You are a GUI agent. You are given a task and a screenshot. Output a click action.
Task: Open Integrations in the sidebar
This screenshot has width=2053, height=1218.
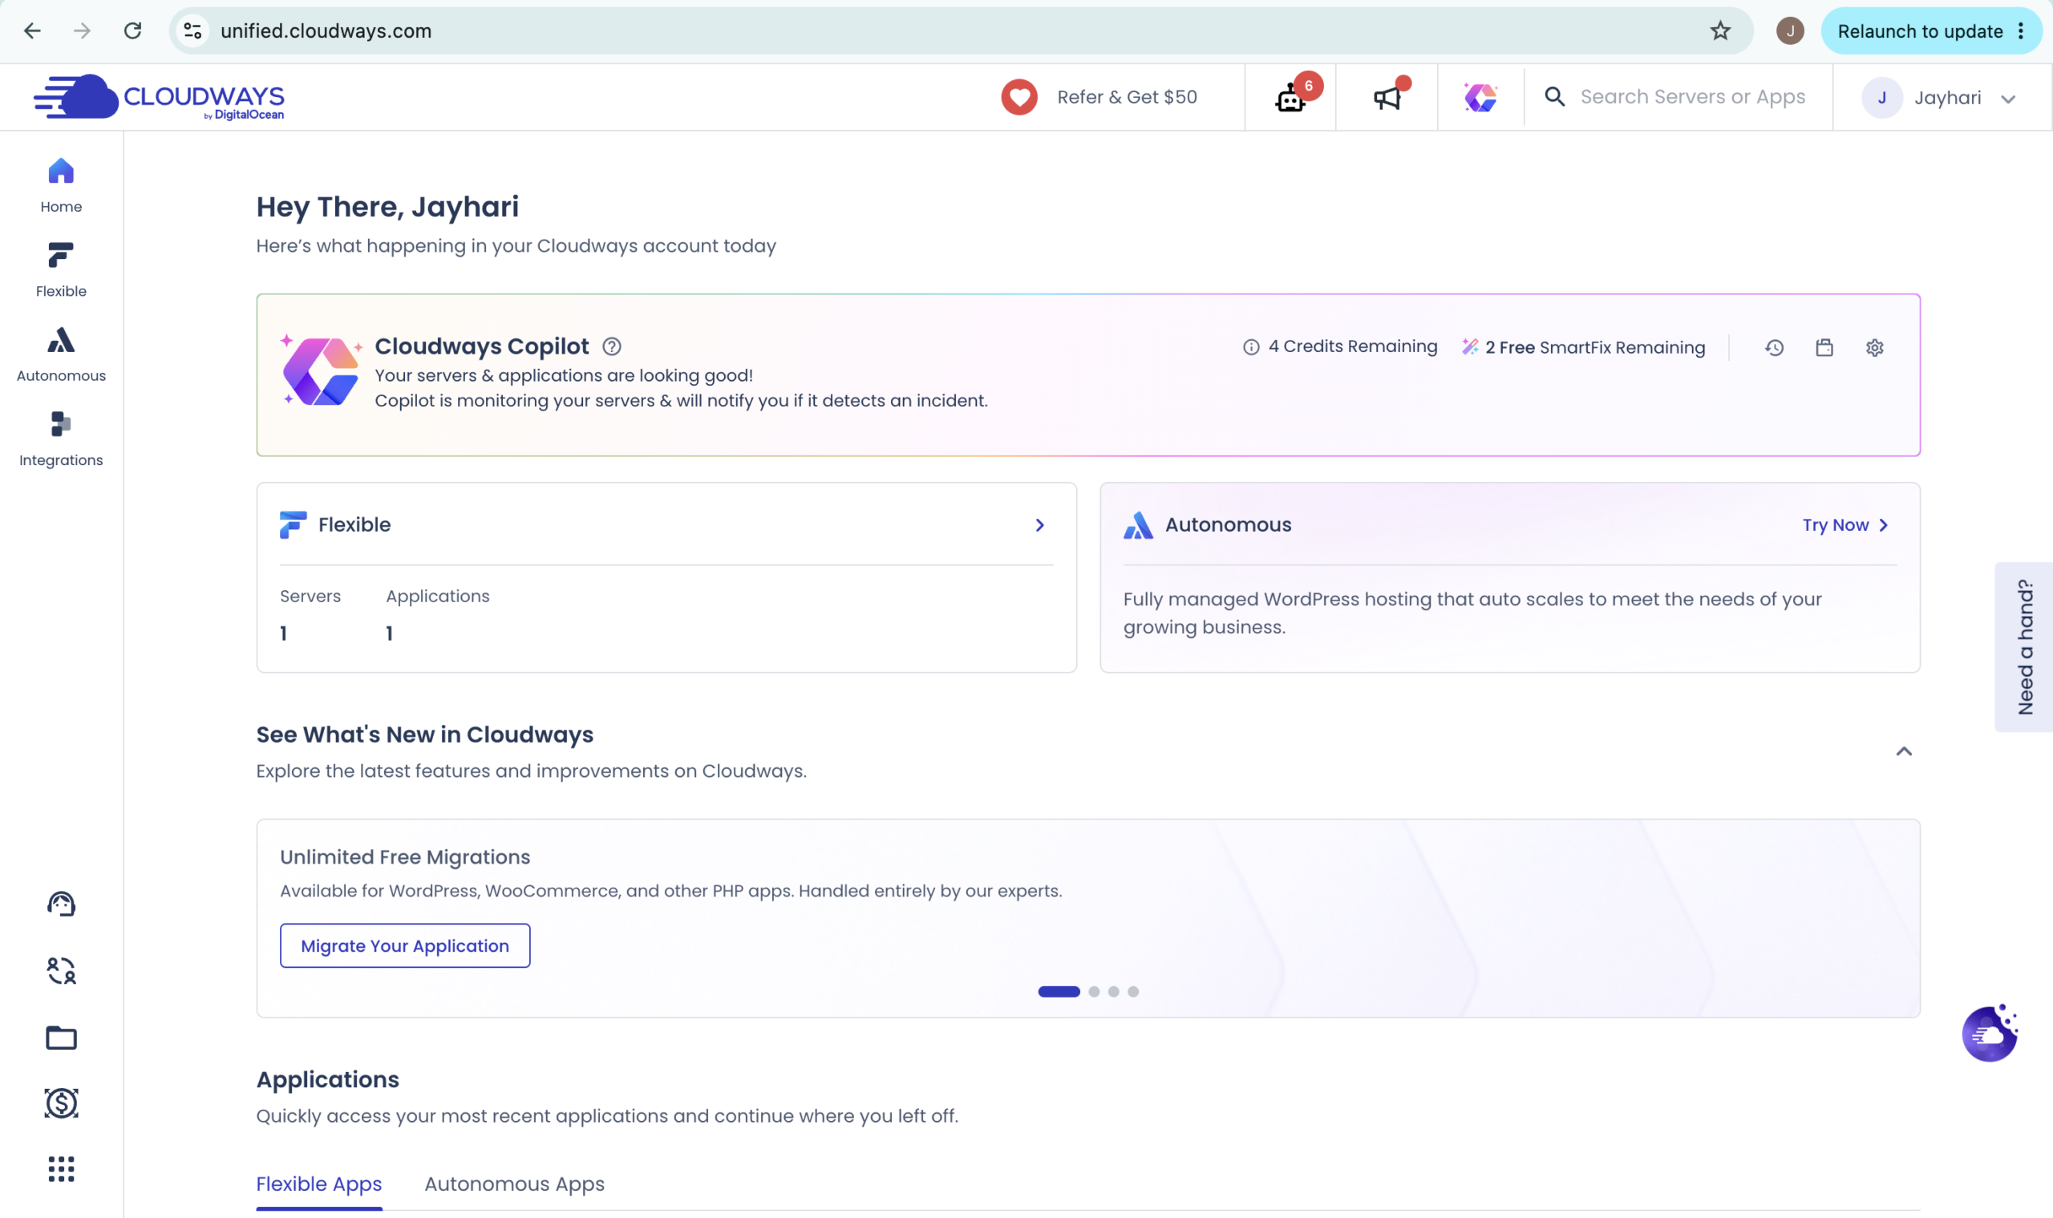click(x=61, y=439)
